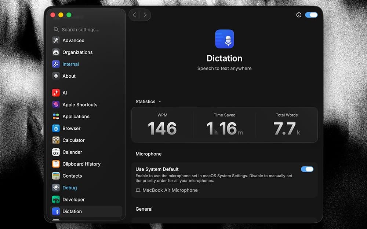367x229 pixels.
Task: Select the Browser globe icon
Action: (56, 128)
